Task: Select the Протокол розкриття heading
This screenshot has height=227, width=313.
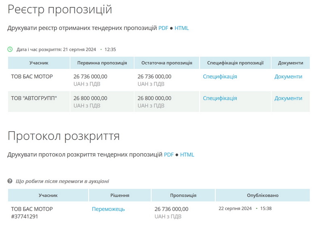Action: (x=64, y=136)
